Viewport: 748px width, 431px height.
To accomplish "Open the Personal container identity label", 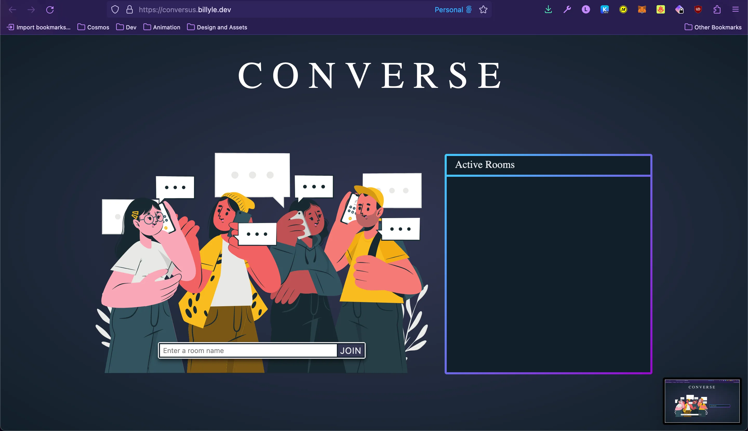I will 453,10.
